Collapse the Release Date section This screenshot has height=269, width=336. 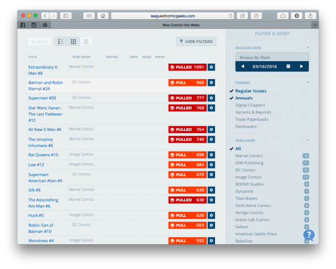tap(308, 48)
